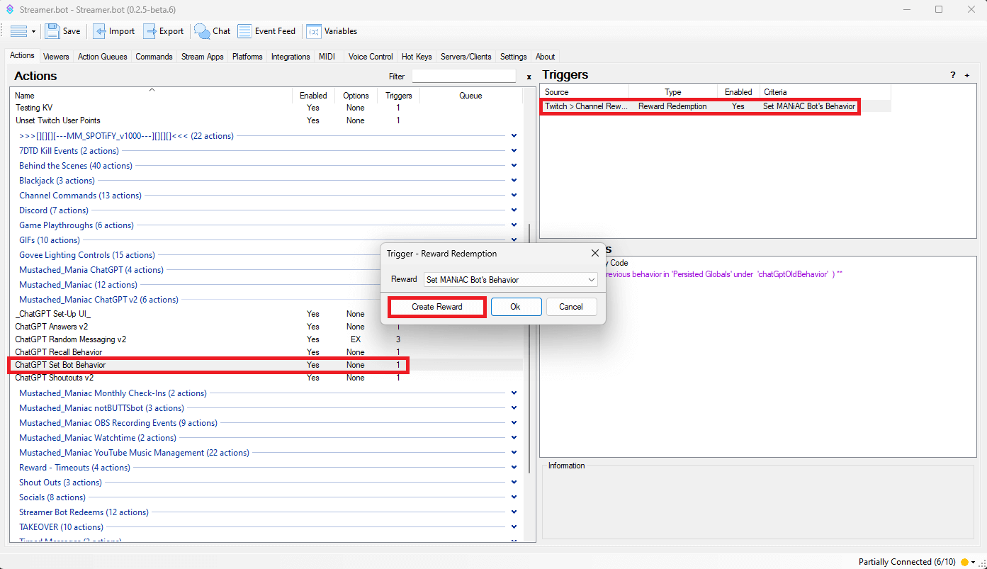This screenshot has height=569, width=987.
Task: Click the plus icon in Triggers header
Action: tap(967, 75)
